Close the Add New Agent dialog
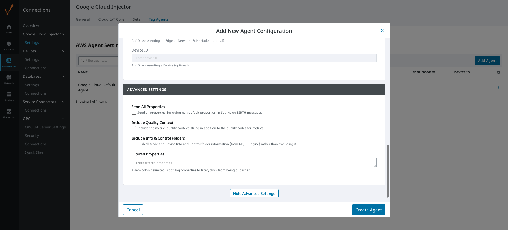 tap(383, 31)
